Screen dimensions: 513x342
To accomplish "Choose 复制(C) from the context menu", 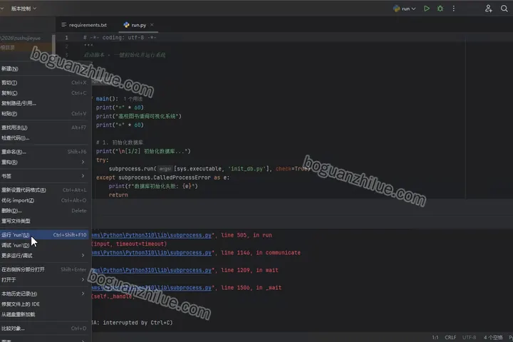I will coord(44,93).
